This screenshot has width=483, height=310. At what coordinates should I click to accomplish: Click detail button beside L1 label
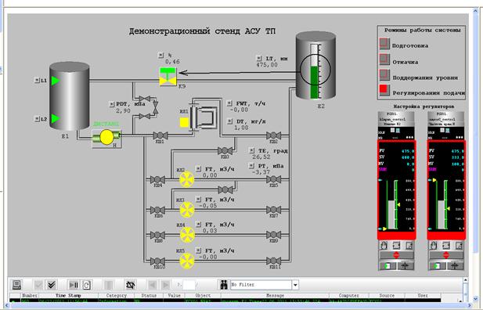[37, 81]
